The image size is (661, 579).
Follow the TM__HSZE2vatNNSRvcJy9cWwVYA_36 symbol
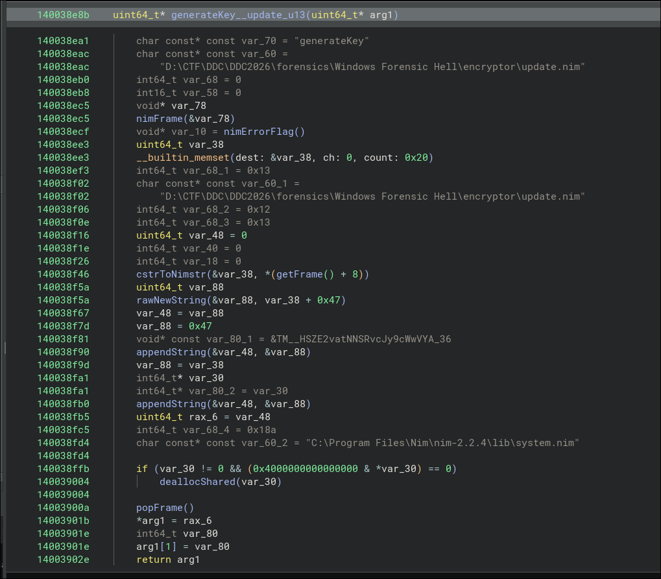tap(364, 339)
